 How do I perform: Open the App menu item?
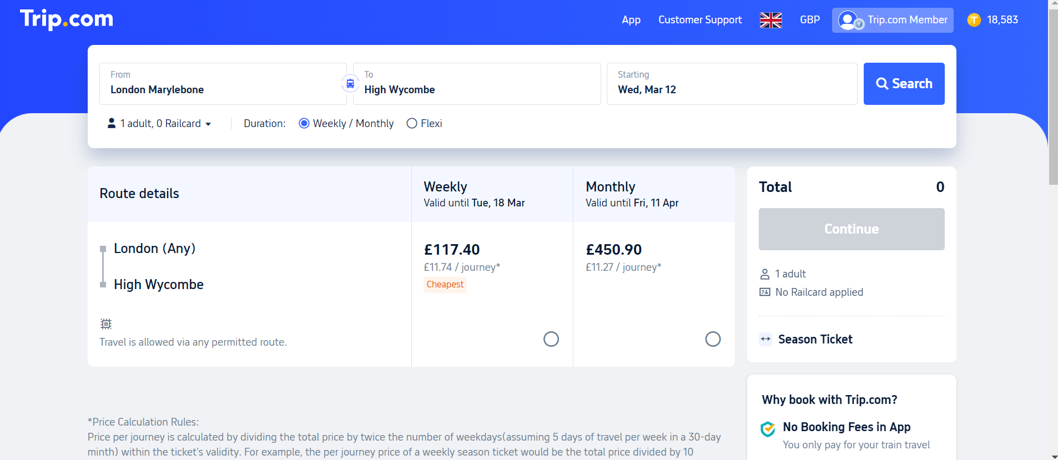631,20
